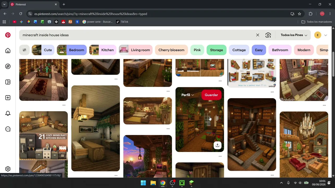The height and width of the screenshot is (188, 335).
Task: Open Chrome extensions puzzle icon
Action: [x=311, y=14]
